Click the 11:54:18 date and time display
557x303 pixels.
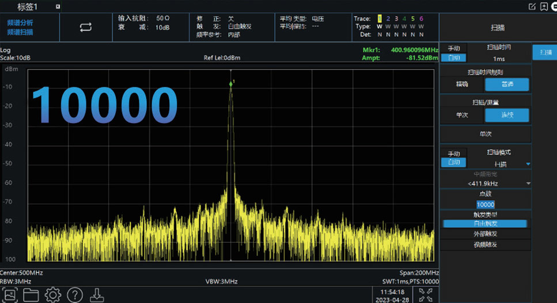(x=392, y=296)
